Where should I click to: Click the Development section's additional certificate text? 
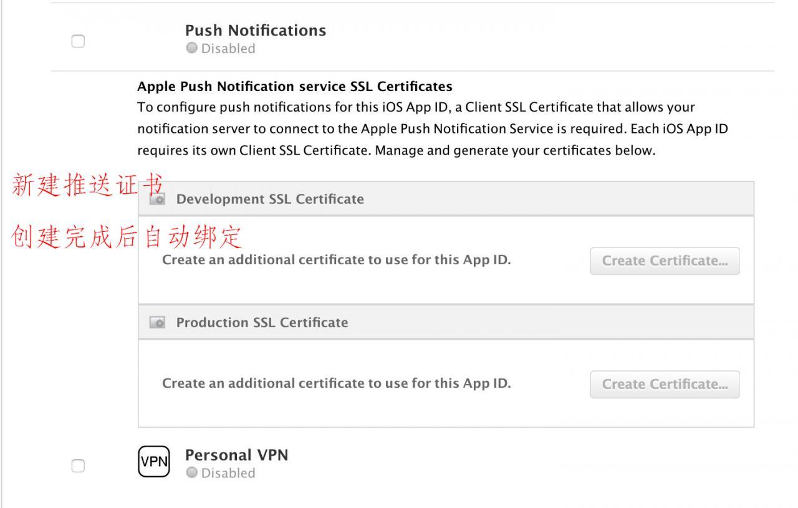click(337, 260)
